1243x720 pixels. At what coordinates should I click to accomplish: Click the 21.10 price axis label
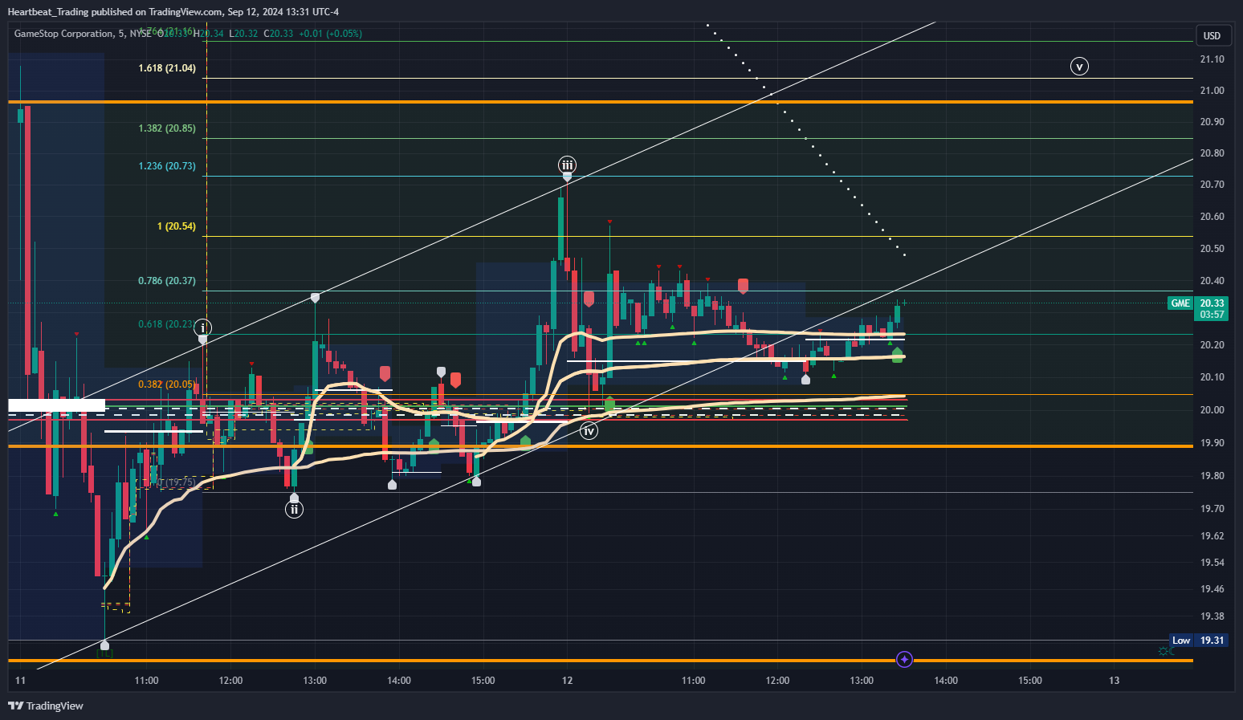point(1212,59)
